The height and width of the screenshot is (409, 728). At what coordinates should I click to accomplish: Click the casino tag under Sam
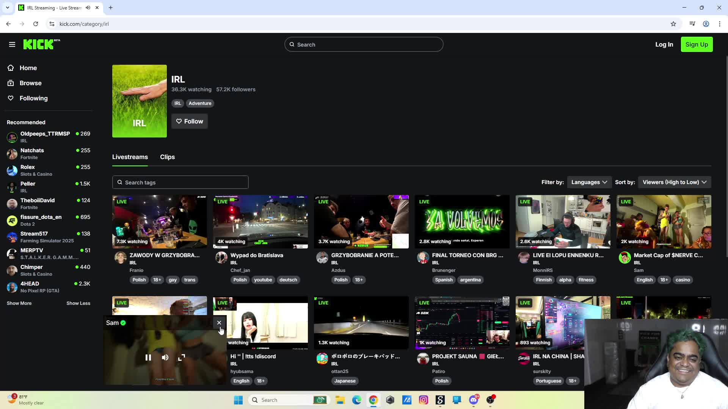pos(682,280)
